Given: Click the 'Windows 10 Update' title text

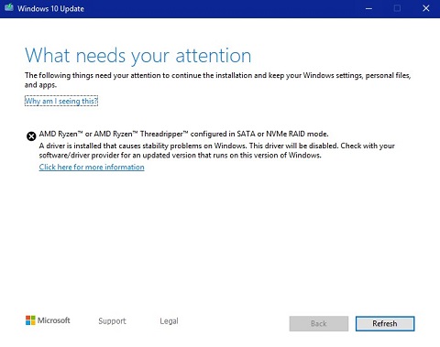Looking at the screenshot, I should click(50, 8).
